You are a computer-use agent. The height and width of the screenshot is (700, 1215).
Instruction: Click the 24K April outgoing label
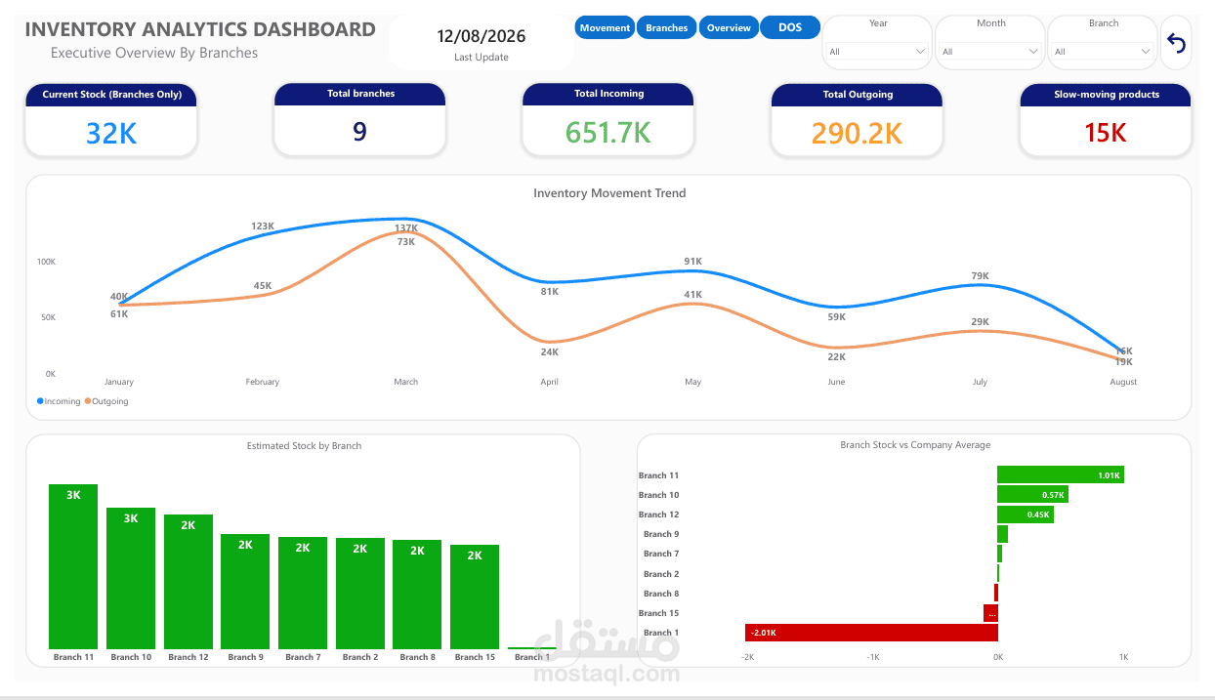click(x=550, y=352)
